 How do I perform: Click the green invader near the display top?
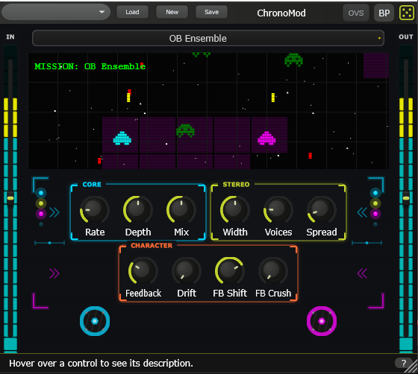tap(293, 60)
